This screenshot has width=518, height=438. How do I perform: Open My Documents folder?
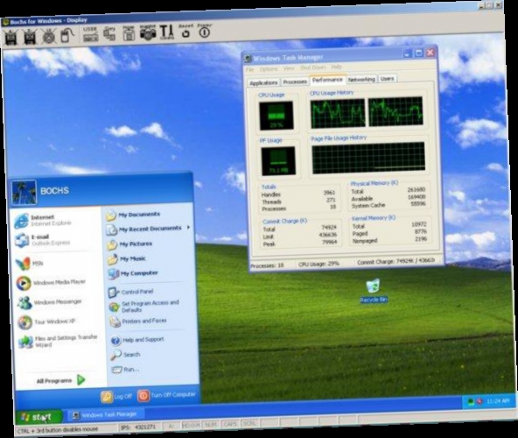click(x=133, y=215)
